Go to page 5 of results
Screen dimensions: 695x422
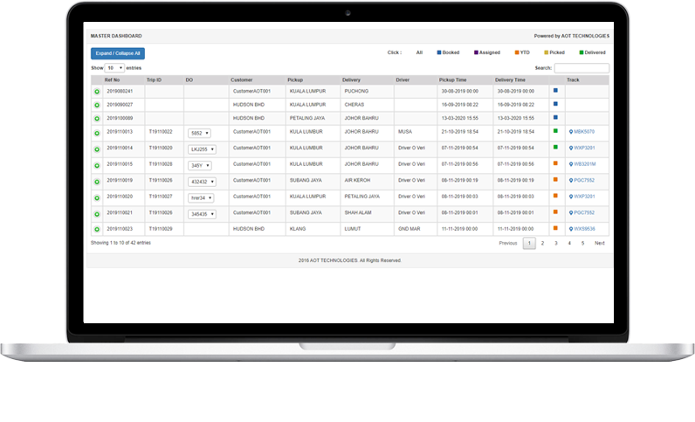pyautogui.click(x=581, y=243)
